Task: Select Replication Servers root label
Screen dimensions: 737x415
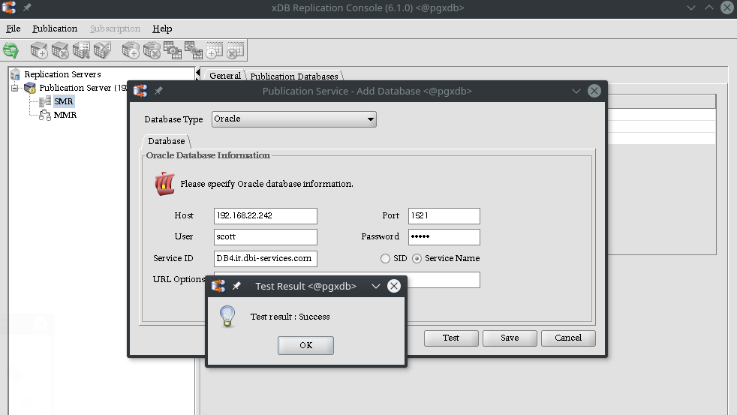Action: (62, 74)
